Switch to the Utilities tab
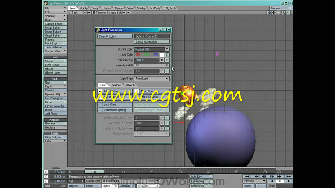 coord(106,8)
